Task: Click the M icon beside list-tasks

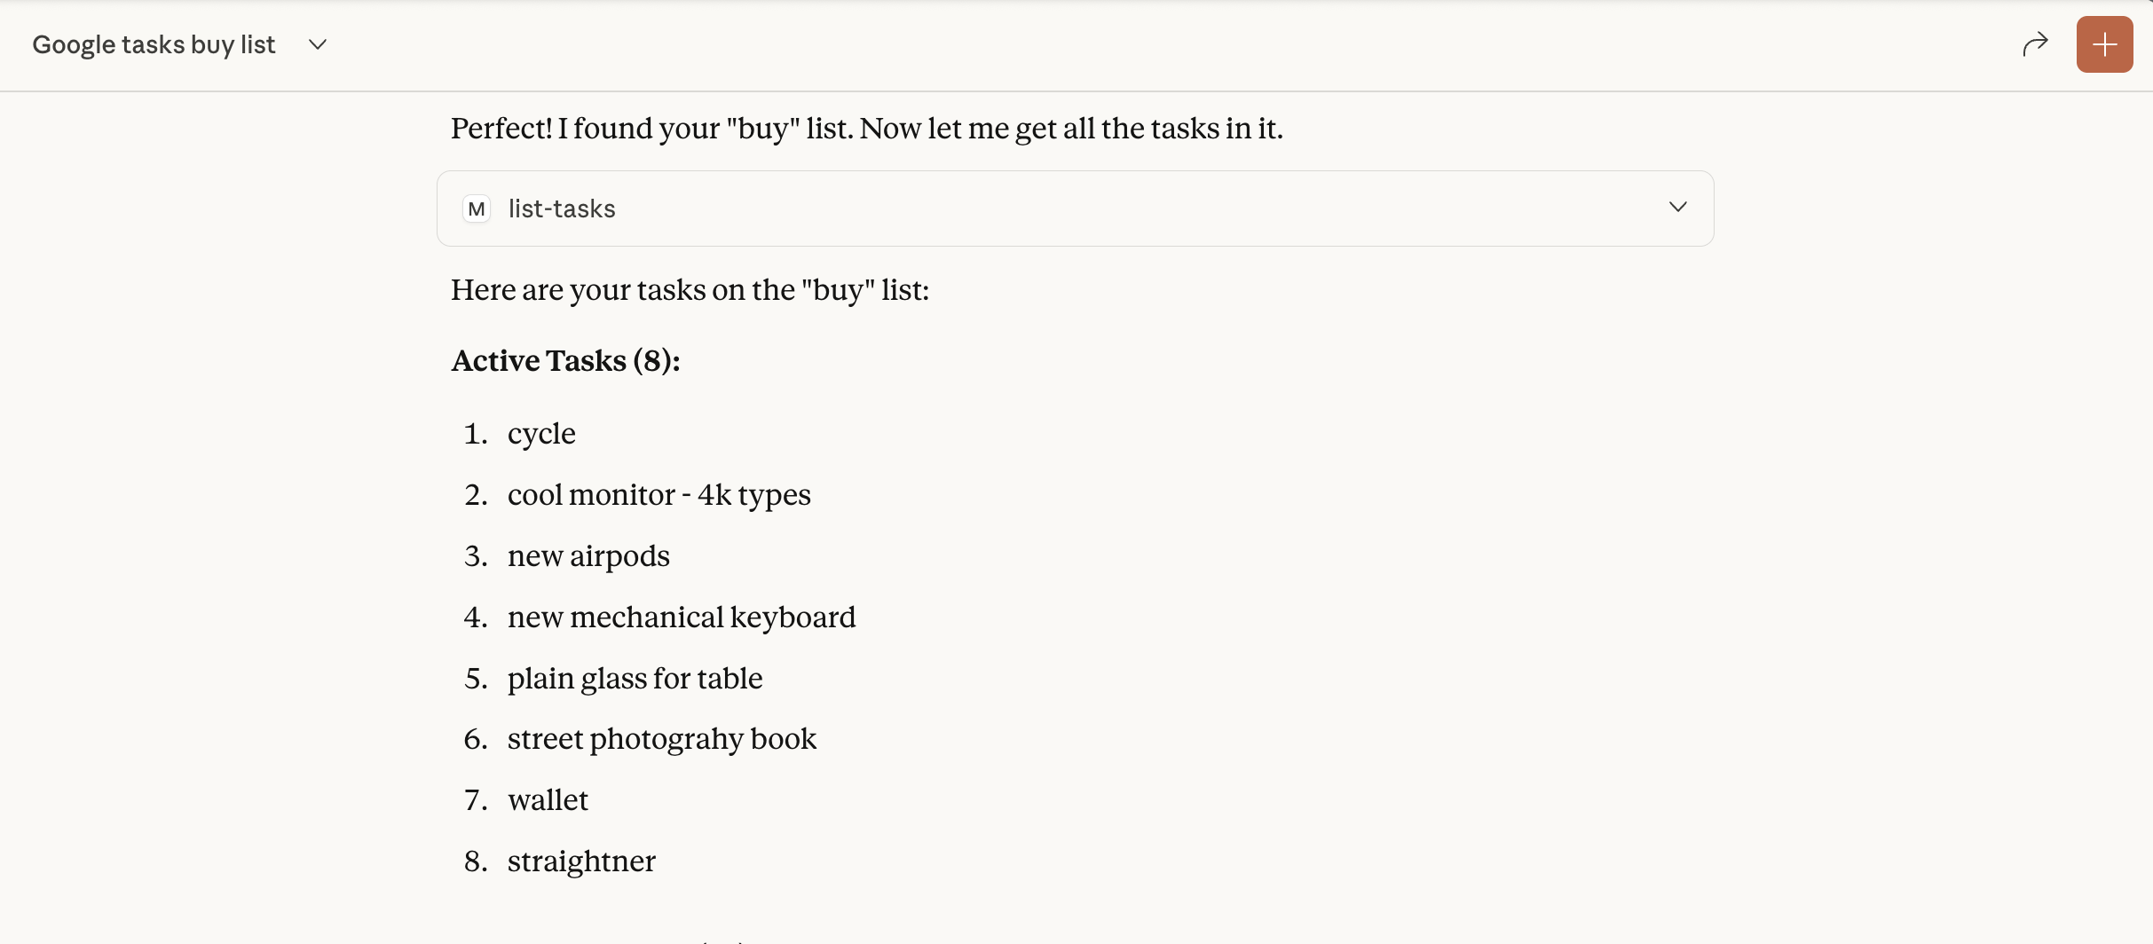Action: 477,208
